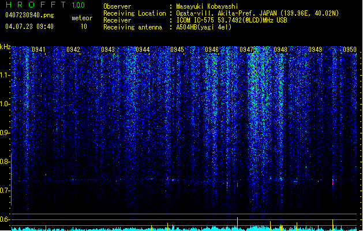Click the A504HB(yagi 4el) antenna text
Image resolution: width=363 pixels, height=231 pixels.
point(204,27)
